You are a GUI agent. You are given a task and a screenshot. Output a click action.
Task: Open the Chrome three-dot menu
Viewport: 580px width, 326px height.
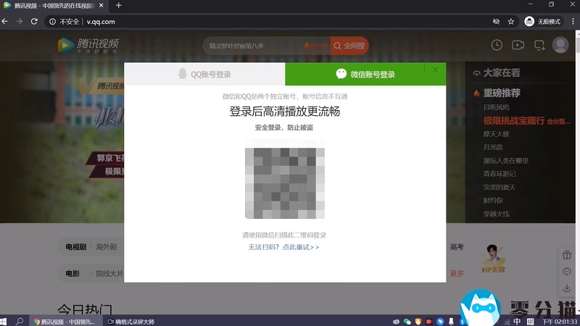tap(571, 22)
